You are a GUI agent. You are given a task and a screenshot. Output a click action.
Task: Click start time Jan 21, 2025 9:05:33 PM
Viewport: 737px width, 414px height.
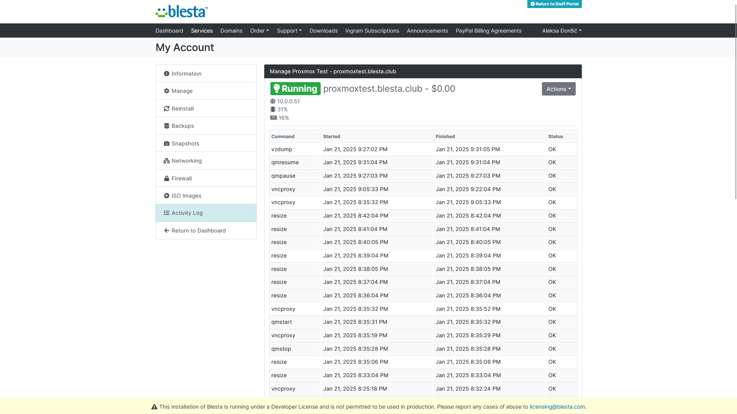point(356,189)
